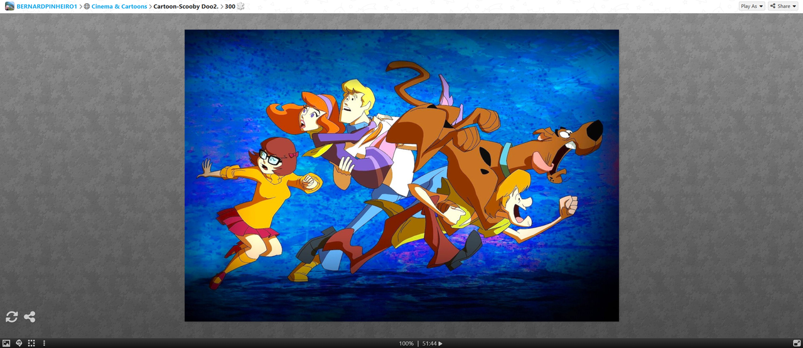The width and height of the screenshot is (803, 348).
Task: Click the 51:44 timer play arrow
Action: [440, 344]
